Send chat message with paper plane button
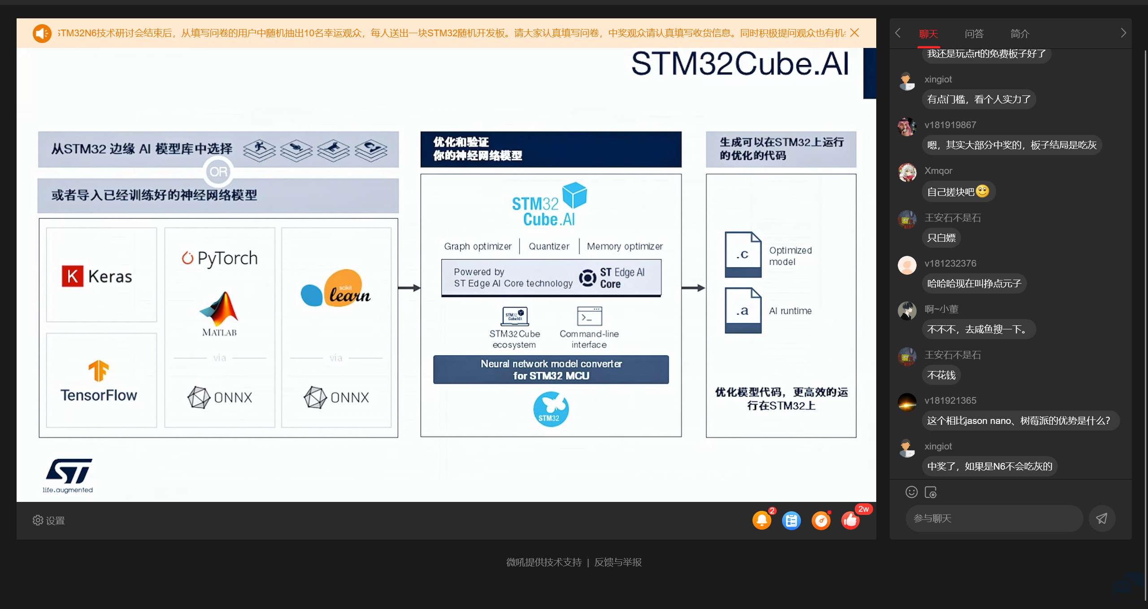 (1102, 518)
